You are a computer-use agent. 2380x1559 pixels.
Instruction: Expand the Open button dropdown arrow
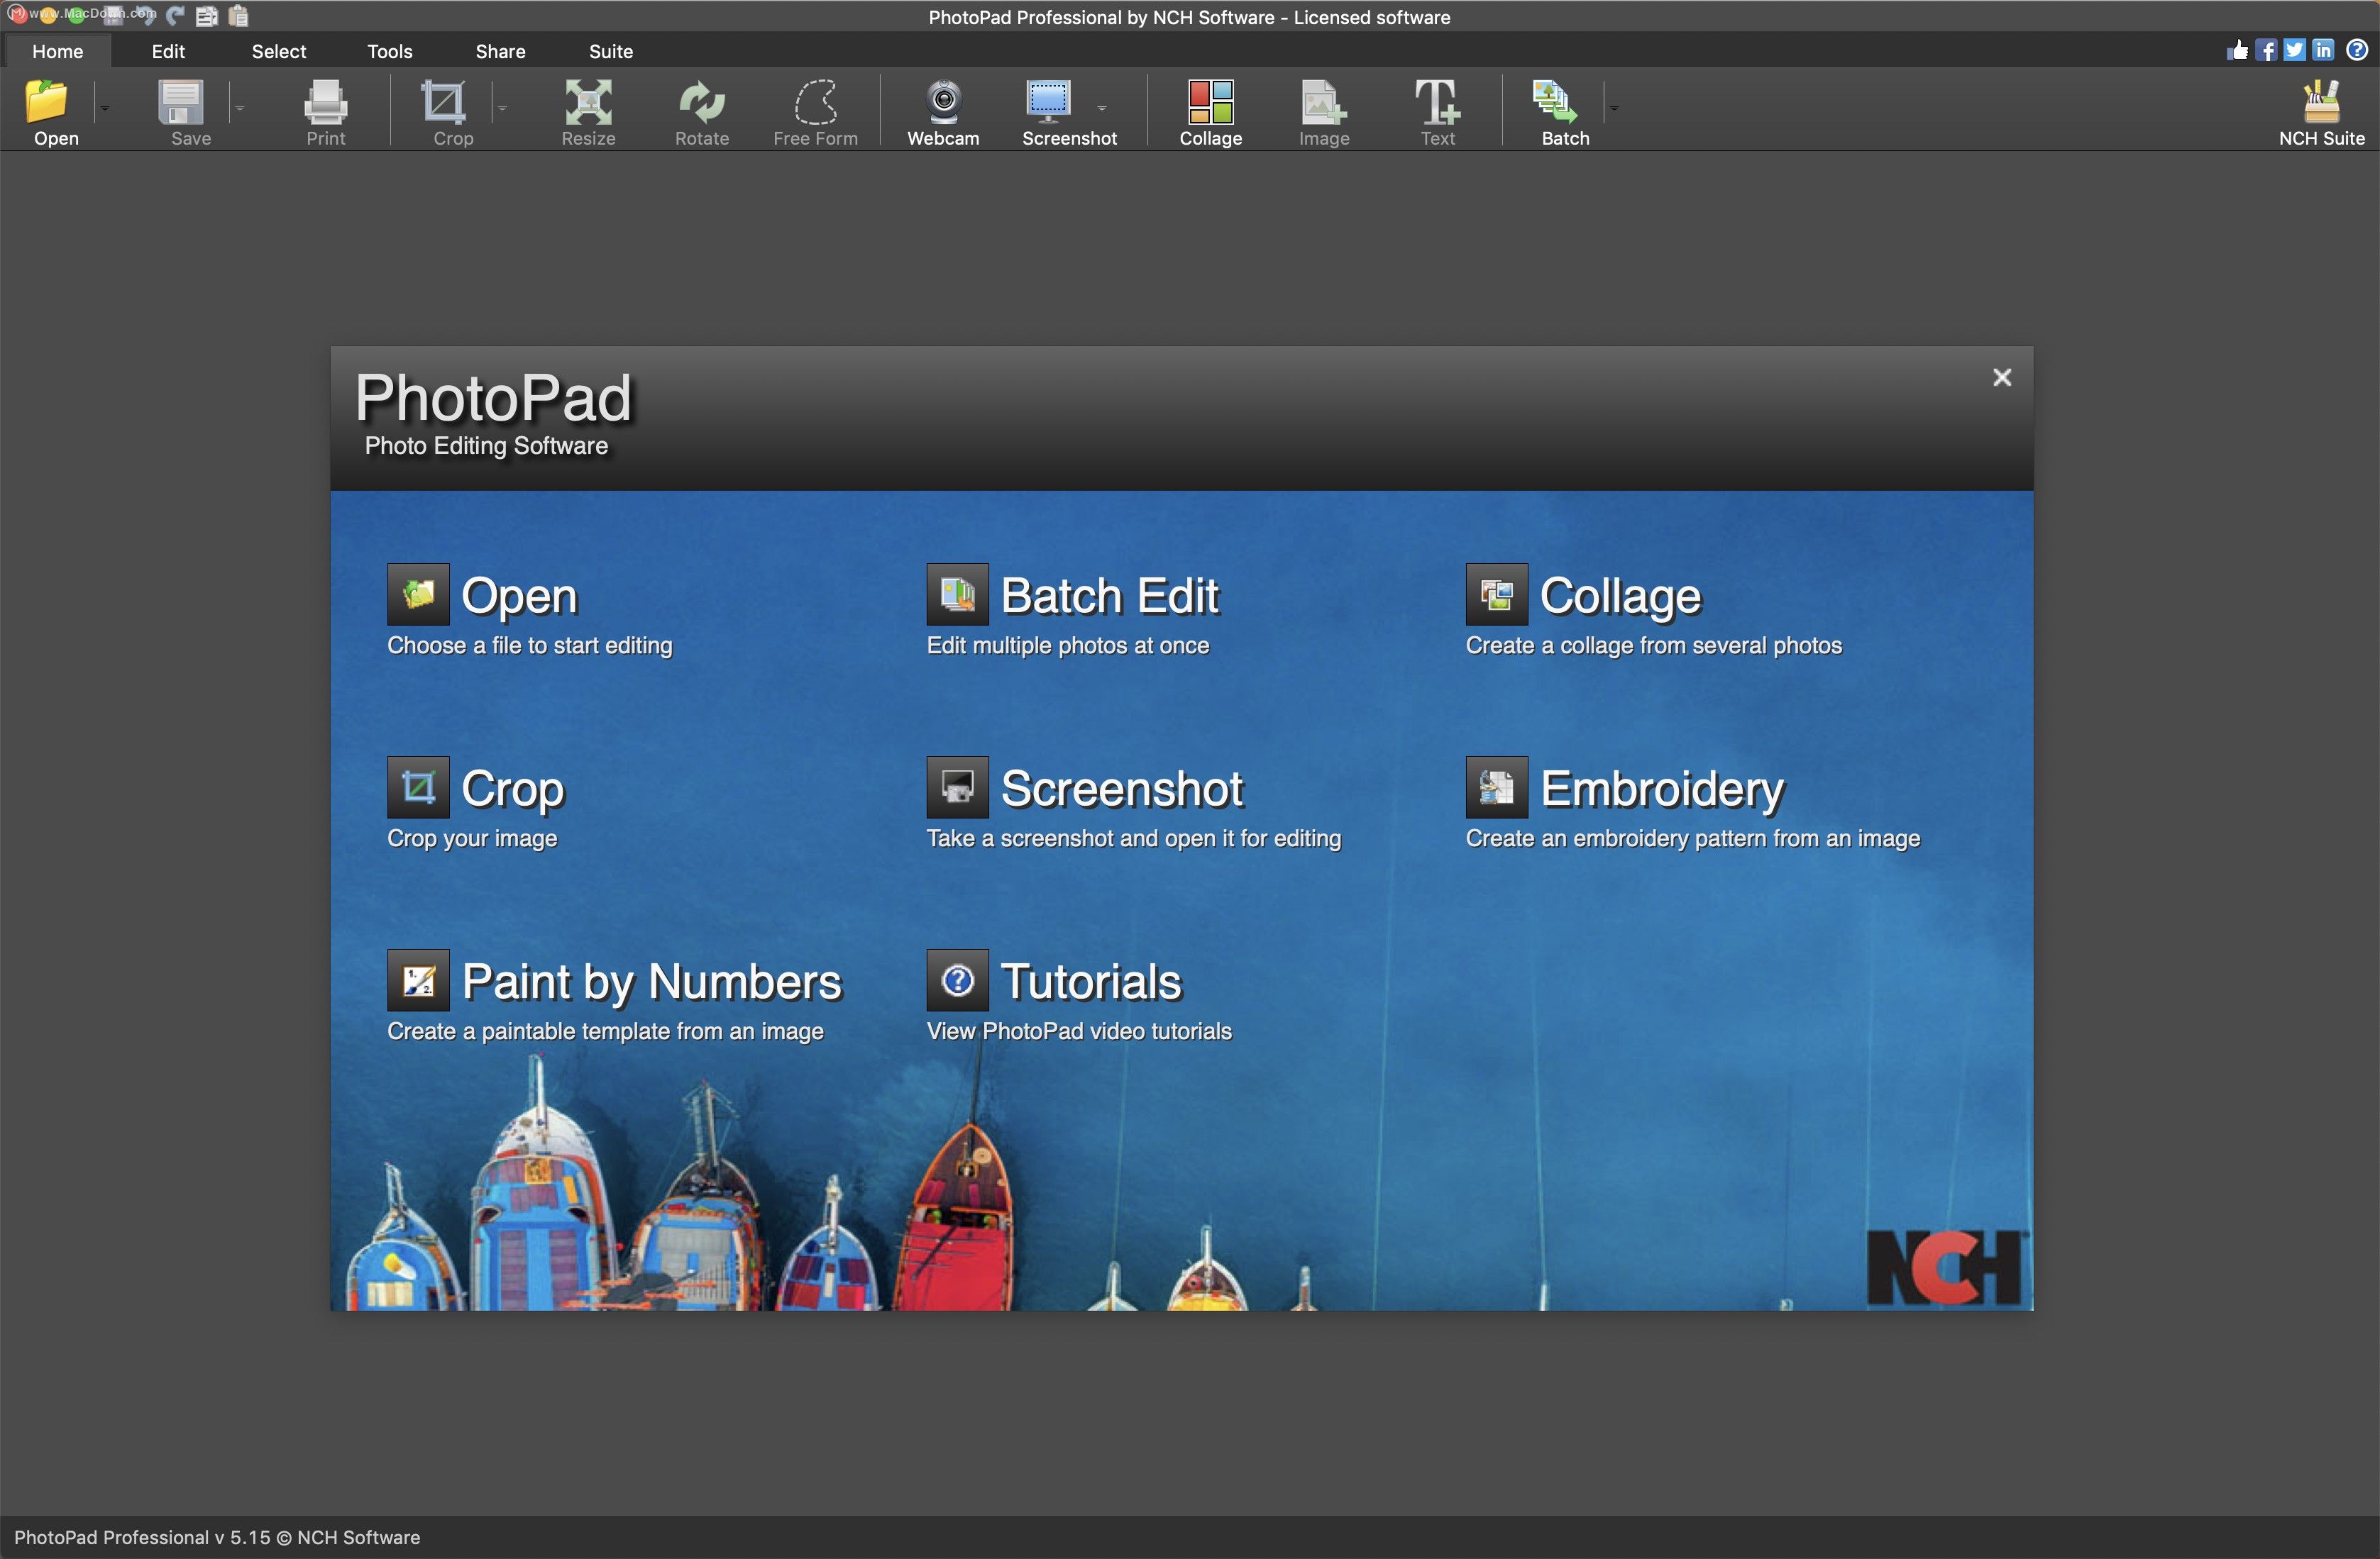click(x=104, y=108)
